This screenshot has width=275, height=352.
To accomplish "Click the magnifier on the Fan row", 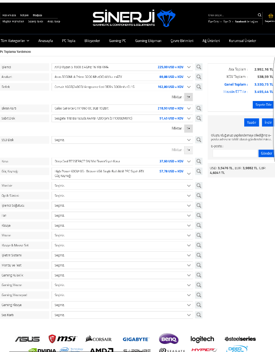I will pyautogui.click(x=198, y=215).
